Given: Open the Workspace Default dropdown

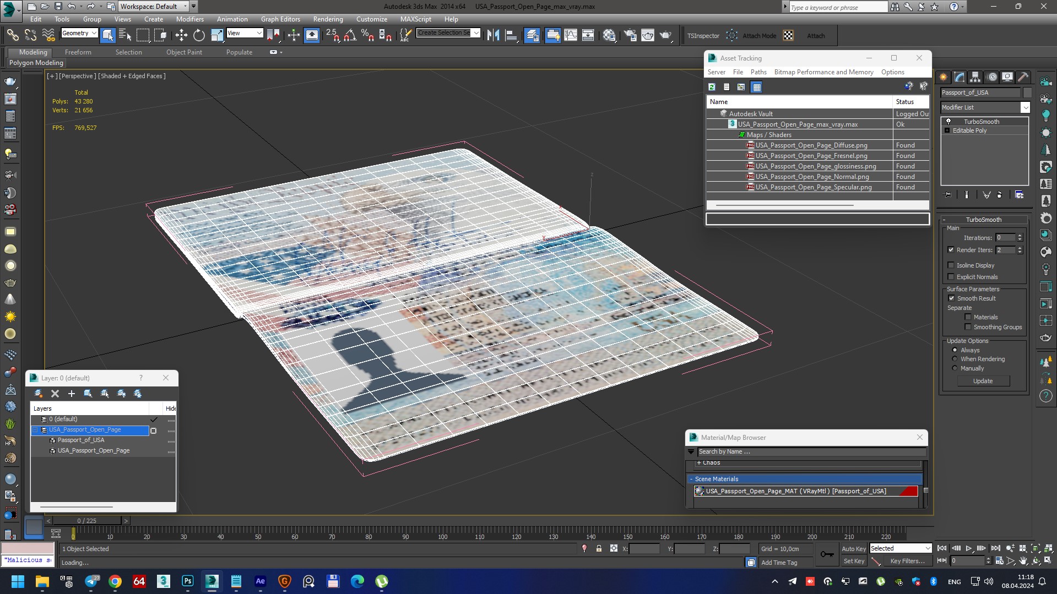Looking at the screenshot, I should pyautogui.click(x=154, y=7).
